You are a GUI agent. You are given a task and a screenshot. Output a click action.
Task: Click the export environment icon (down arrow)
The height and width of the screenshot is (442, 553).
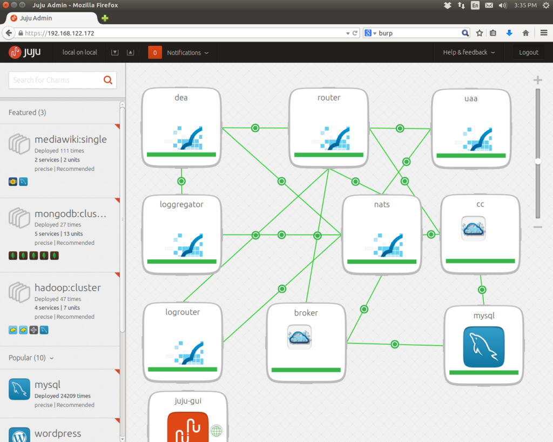coord(114,52)
